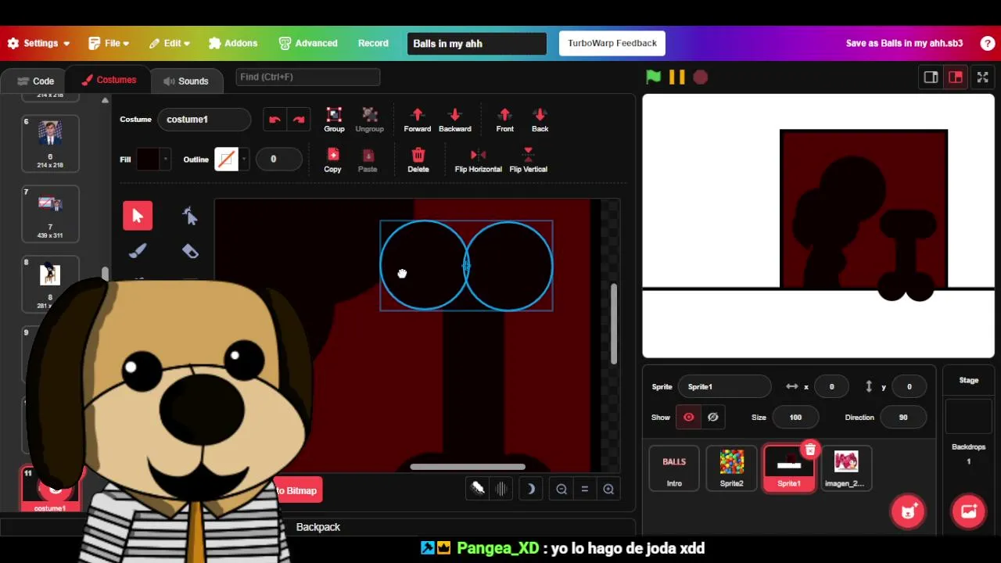Viewport: 1001px width, 563px height.
Task: Enter full screen stage mode
Action: click(983, 77)
